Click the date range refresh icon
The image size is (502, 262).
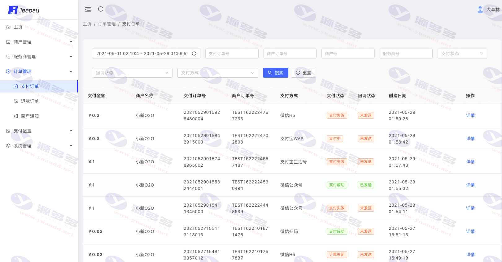pyautogui.click(x=194, y=54)
